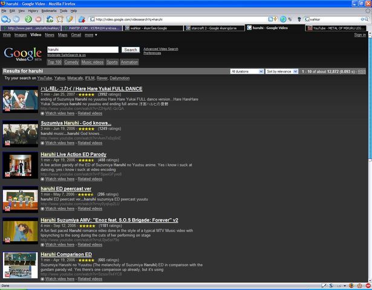Image resolution: width=372 pixels, height=290 pixels.
Task: Open the Images link in top navigation
Action: 21,35
